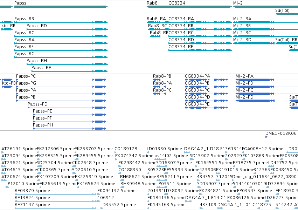
Task: Open EST entry EK094137.5prime
Action: pos(116,191)
